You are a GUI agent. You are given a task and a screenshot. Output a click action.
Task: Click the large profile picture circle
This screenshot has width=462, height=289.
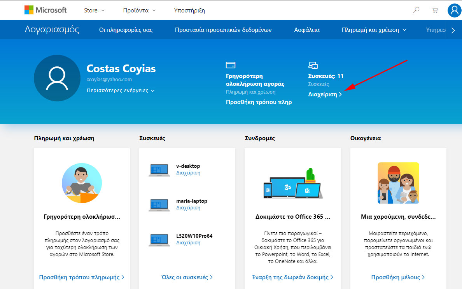(57, 78)
